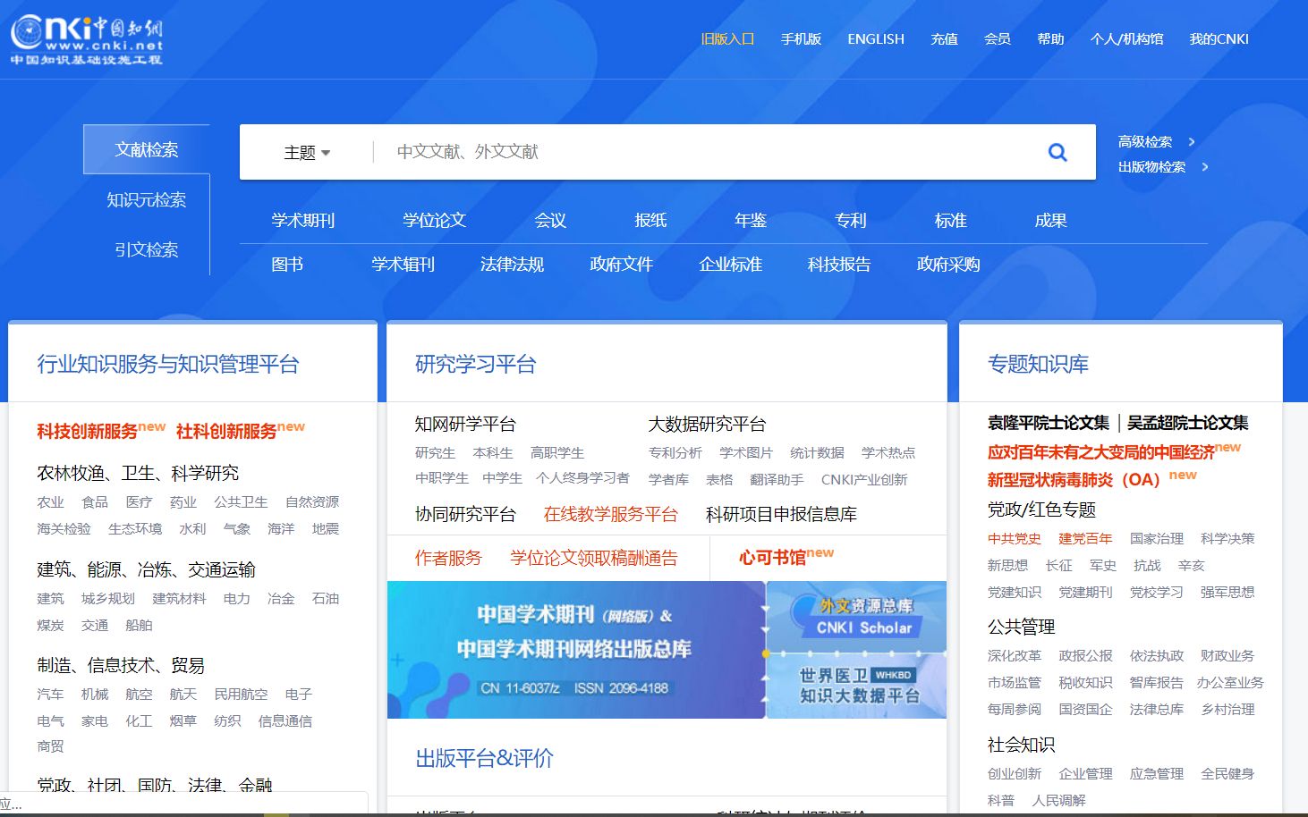Open 知网研学平台
Image resolution: width=1308 pixels, height=817 pixels.
click(x=465, y=424)
